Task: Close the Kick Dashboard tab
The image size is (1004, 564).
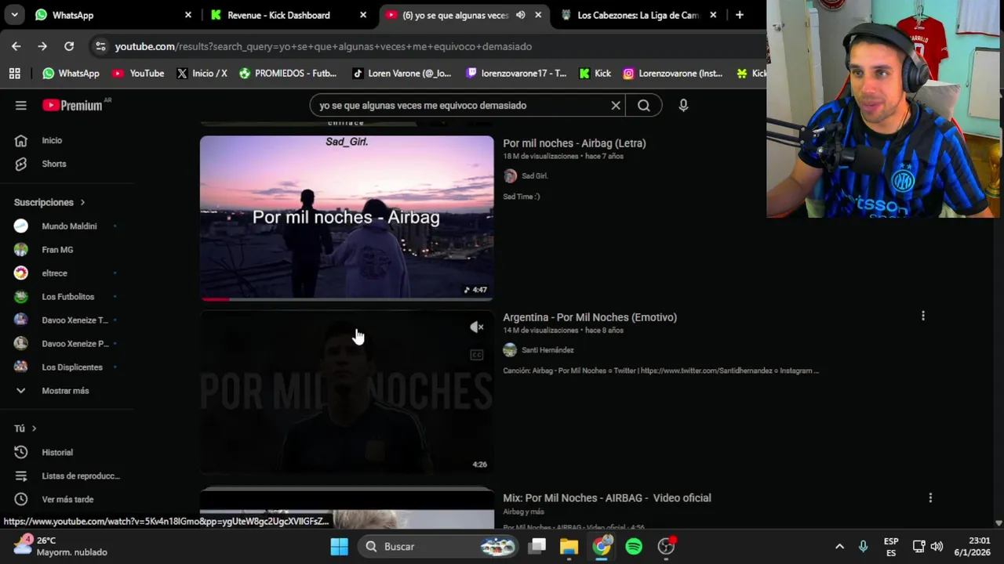Action: click(363, 15)
